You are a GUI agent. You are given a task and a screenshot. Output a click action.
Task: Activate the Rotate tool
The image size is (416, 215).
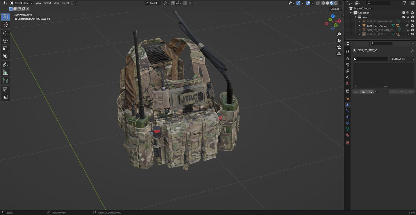point(5,40)
